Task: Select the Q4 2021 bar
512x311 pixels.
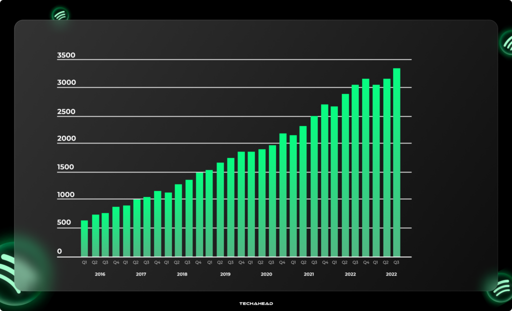Action: [324, 180]
